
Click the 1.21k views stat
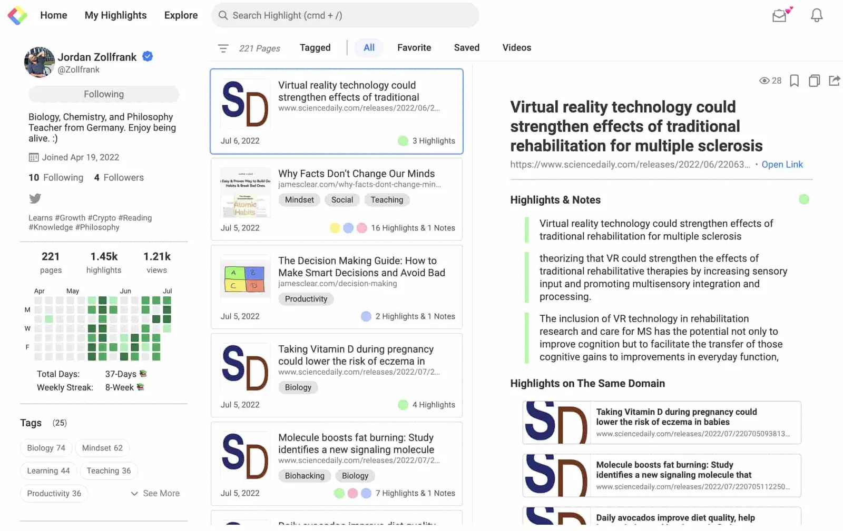tap(157, 262)
